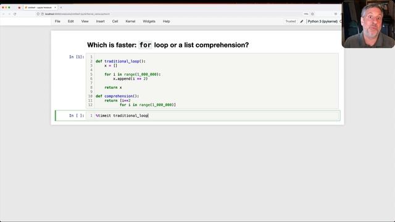Open the Edit menu
Image resolution: width=395 pixels, height=222 pixels.
(x=70, y=22)
